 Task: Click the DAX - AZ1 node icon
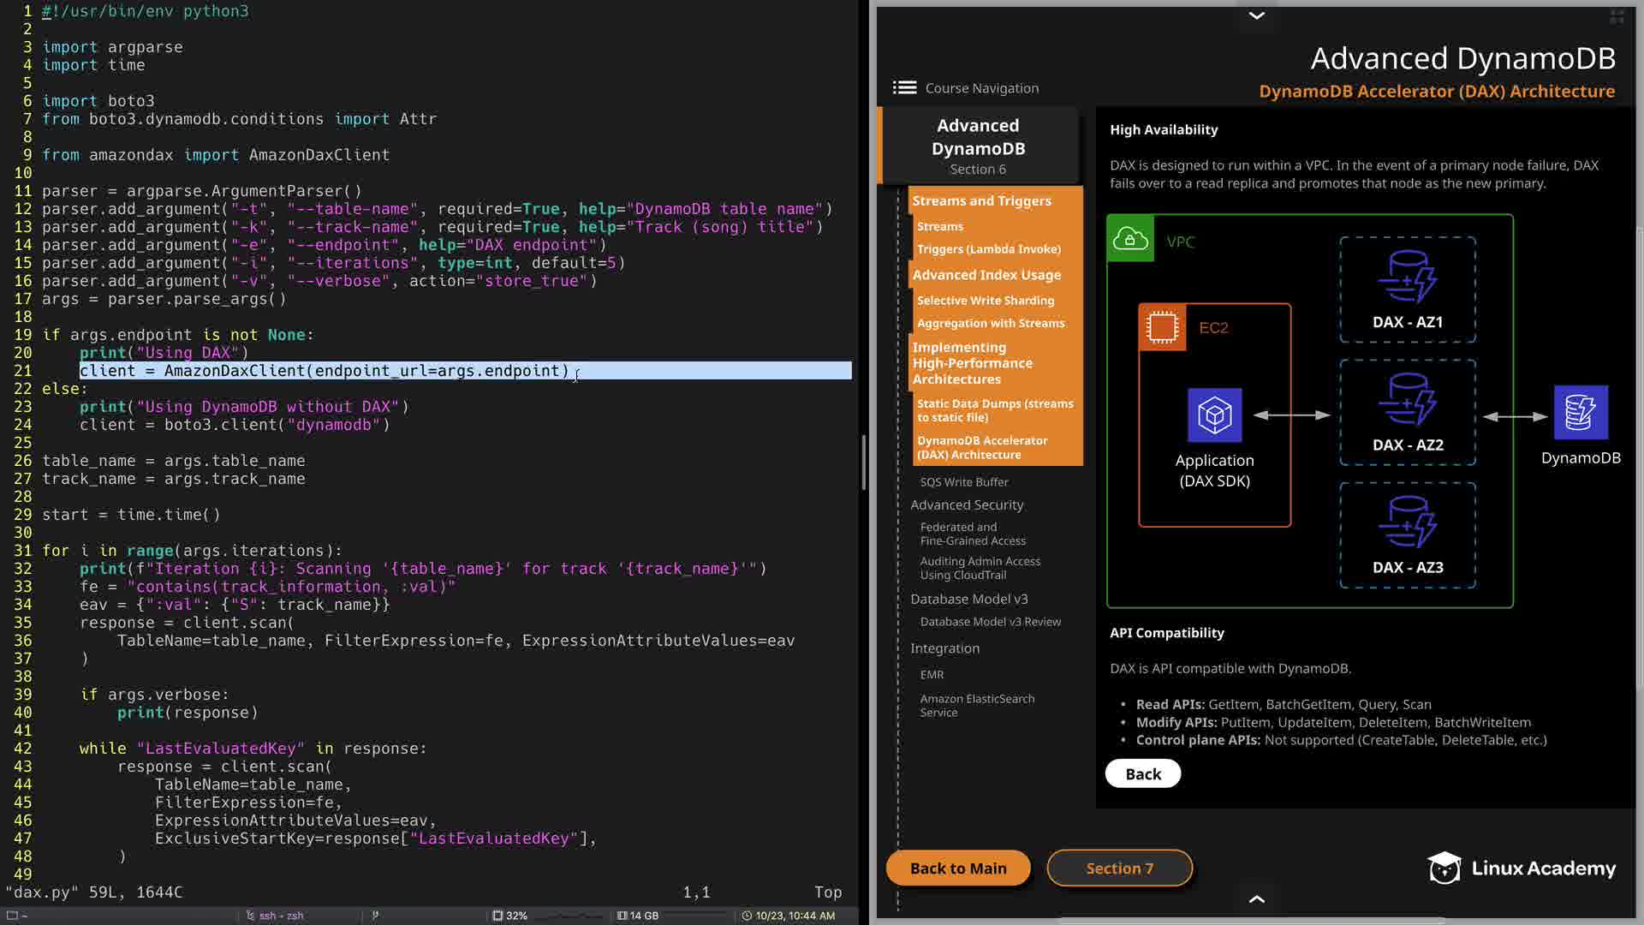1407,277
